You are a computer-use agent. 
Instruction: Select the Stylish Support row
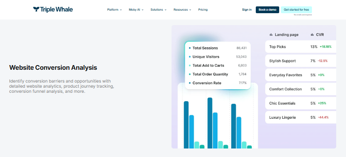click(x=300, y=61)
